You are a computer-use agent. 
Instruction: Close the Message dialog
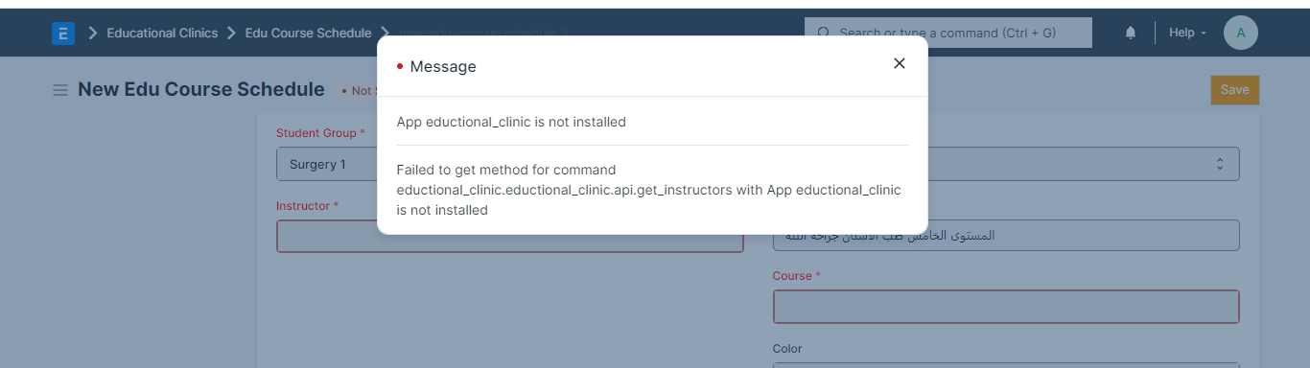(899, 63)
